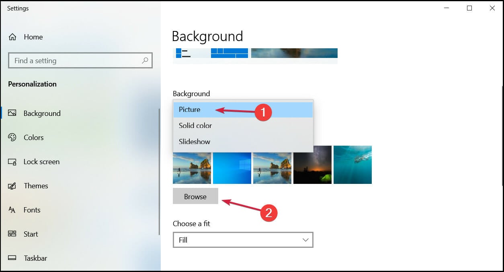
Task: Pick Slideshow in the Background dropdown
Action: point(243,142)
